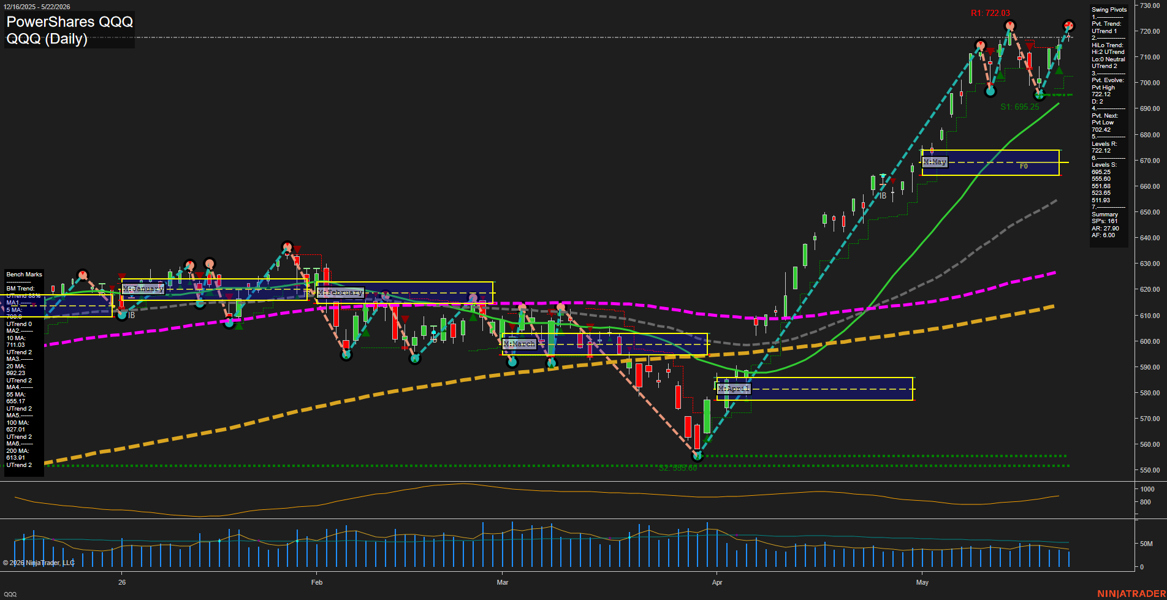Click the Swing Pivots panel heading

1109,10
